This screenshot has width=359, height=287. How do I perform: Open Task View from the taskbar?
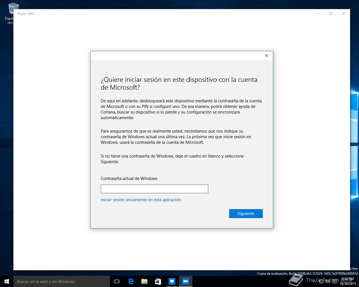pyautogui.click(x=117, y=281)
